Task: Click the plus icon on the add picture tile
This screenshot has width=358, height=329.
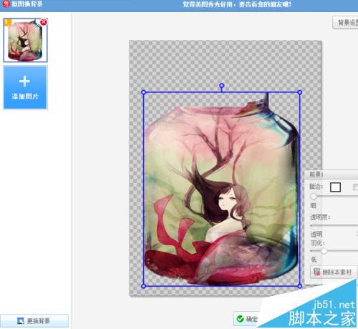Action: [24, 82]
